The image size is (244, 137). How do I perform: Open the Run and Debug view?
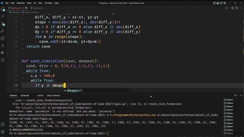point(3,31)
